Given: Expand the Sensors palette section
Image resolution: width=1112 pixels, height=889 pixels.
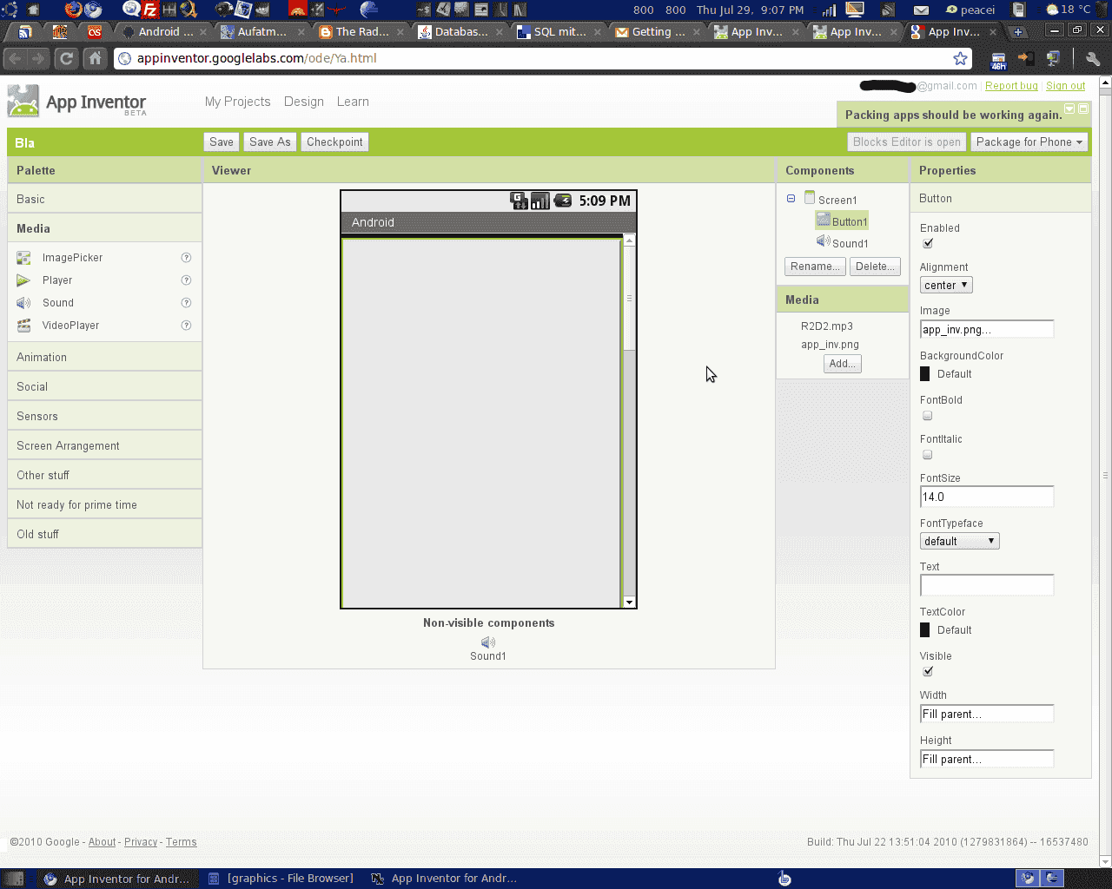Looking at the screenshot, I should pyautogui.click(x=104, y=416).
